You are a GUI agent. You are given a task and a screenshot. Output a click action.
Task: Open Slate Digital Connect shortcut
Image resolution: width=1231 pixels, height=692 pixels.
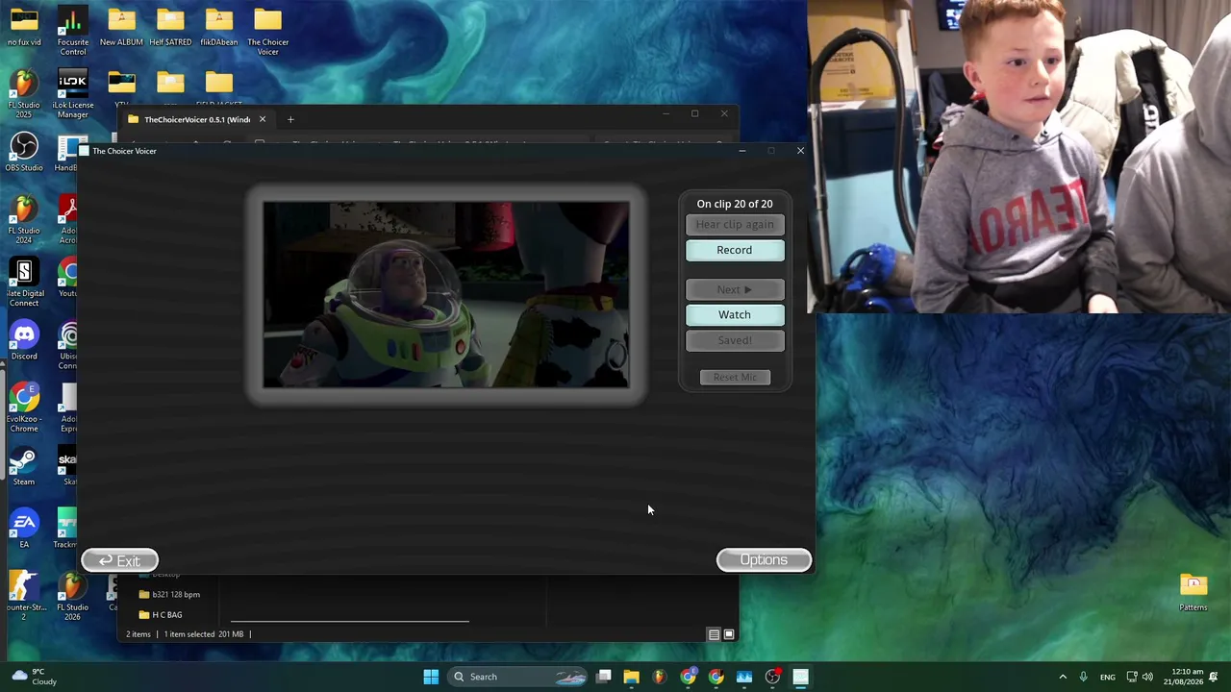click(24, 283)
